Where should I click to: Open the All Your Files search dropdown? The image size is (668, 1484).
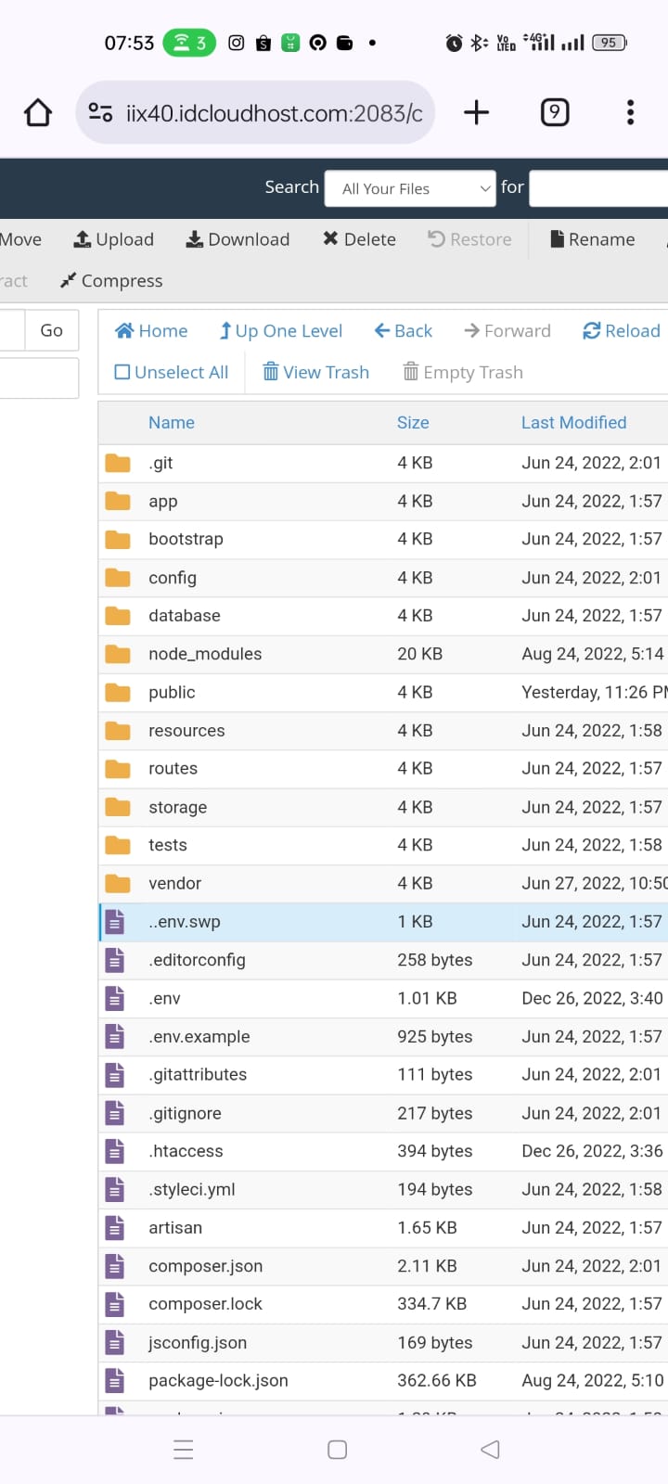pos(410,188)
